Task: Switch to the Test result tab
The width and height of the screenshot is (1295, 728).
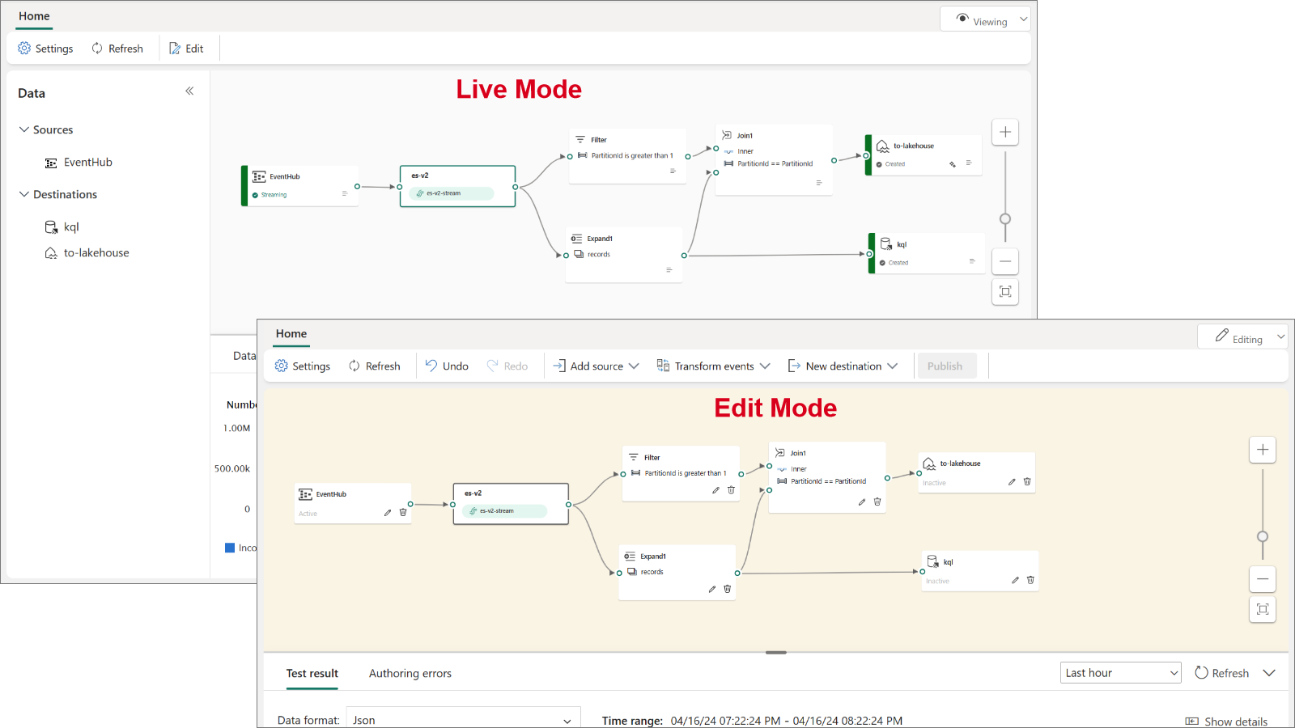Action: coord(312,674)
